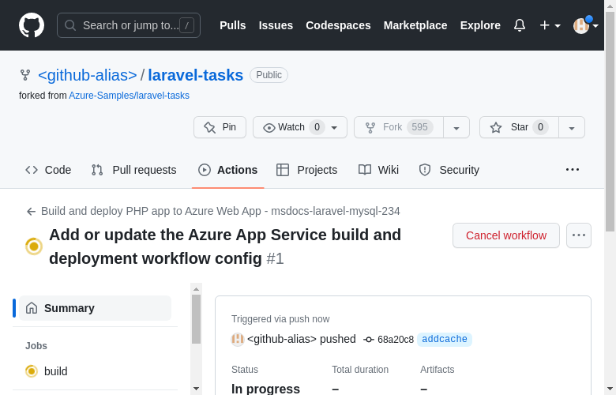Switch to the Pull requests tab
This screenshot has height=395, width=616.
pos(133,170)
